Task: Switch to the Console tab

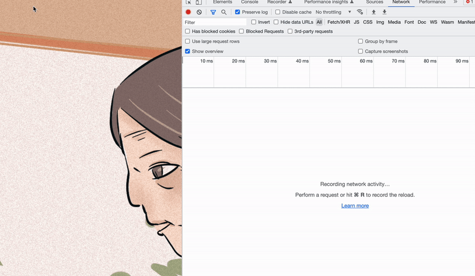Action: tap(250, 2)
